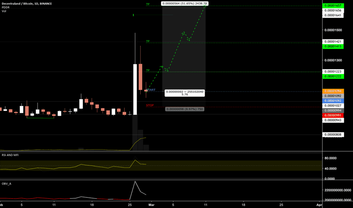Image resolution: width=353 pixels, height=208 pixels.
Task: Select the tall white candle dated after 25
Action: [x=135, y=89]
